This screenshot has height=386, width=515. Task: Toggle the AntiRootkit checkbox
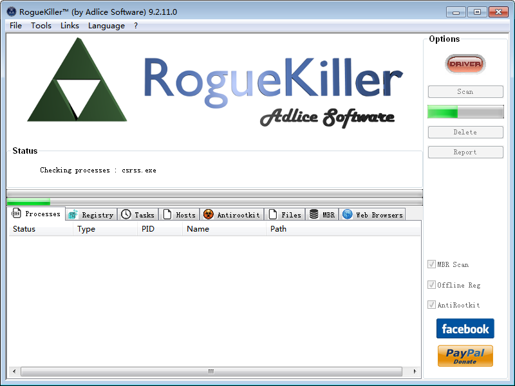pos(431,304)
